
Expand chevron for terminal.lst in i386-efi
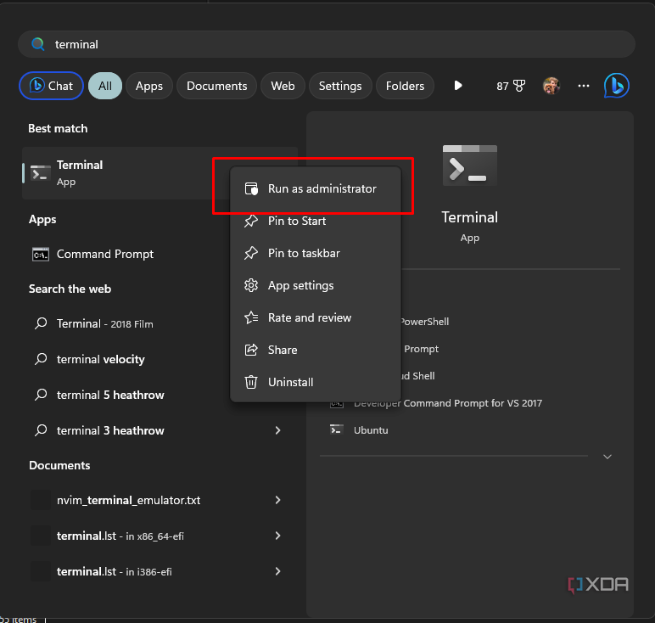click(277, 571)
